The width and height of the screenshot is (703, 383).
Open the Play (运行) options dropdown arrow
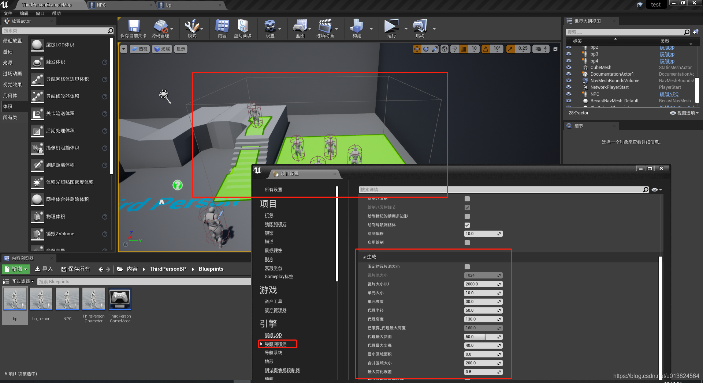click(406, 29)
